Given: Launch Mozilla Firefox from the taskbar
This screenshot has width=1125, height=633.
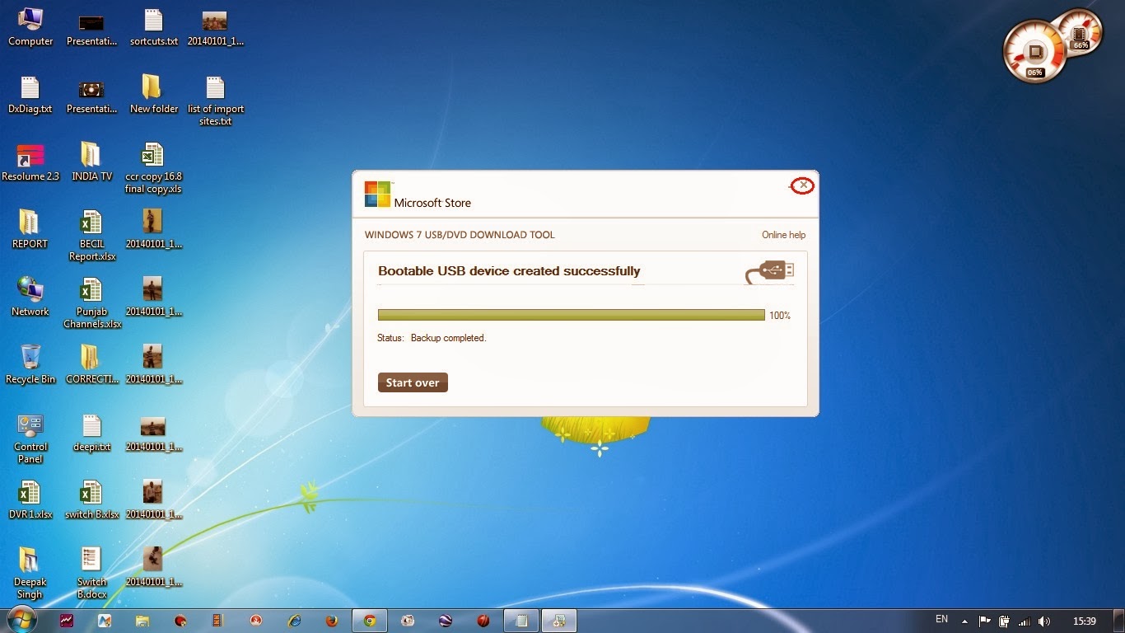Looking at the screenshot, I should click(332, 620).
